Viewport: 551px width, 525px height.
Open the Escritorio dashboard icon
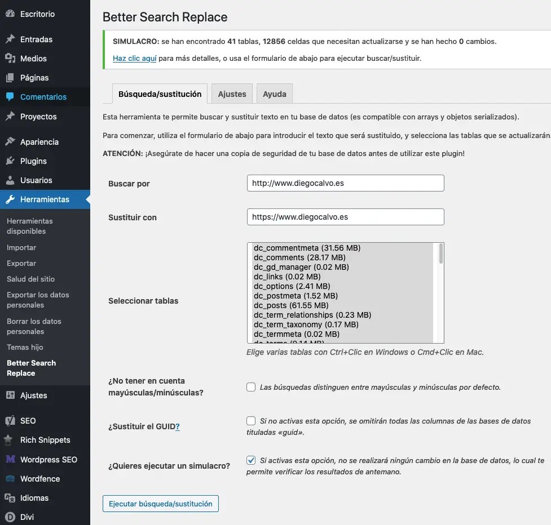pyautogui.click(x=10, y=14)
